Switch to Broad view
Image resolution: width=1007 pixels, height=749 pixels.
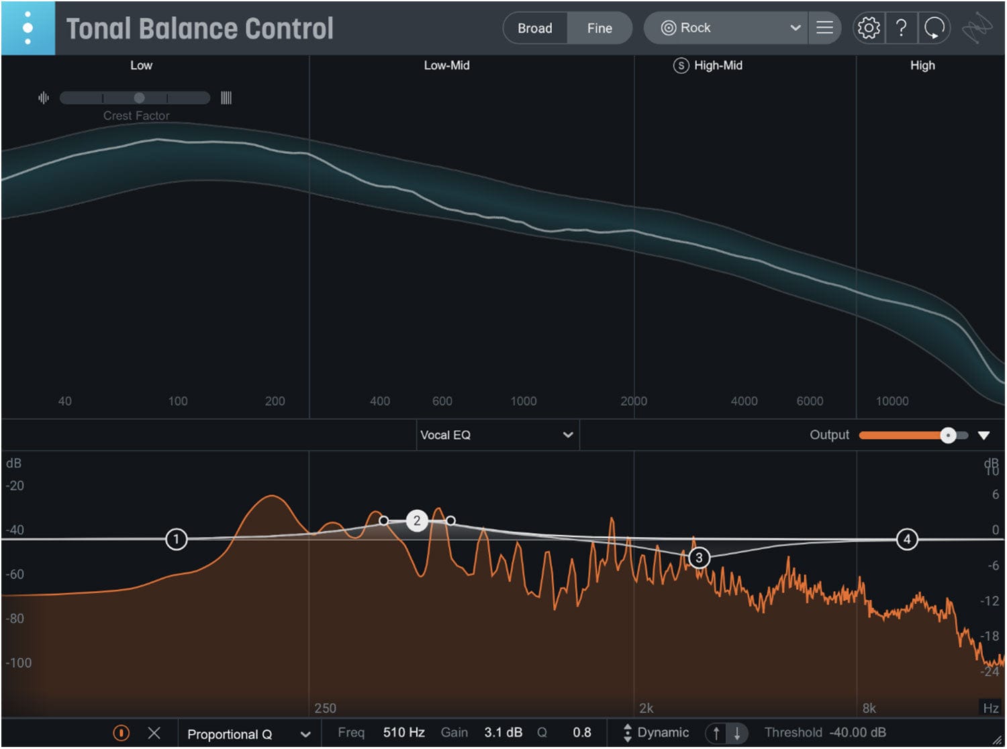pyautogui.click(x=535, y=28)
